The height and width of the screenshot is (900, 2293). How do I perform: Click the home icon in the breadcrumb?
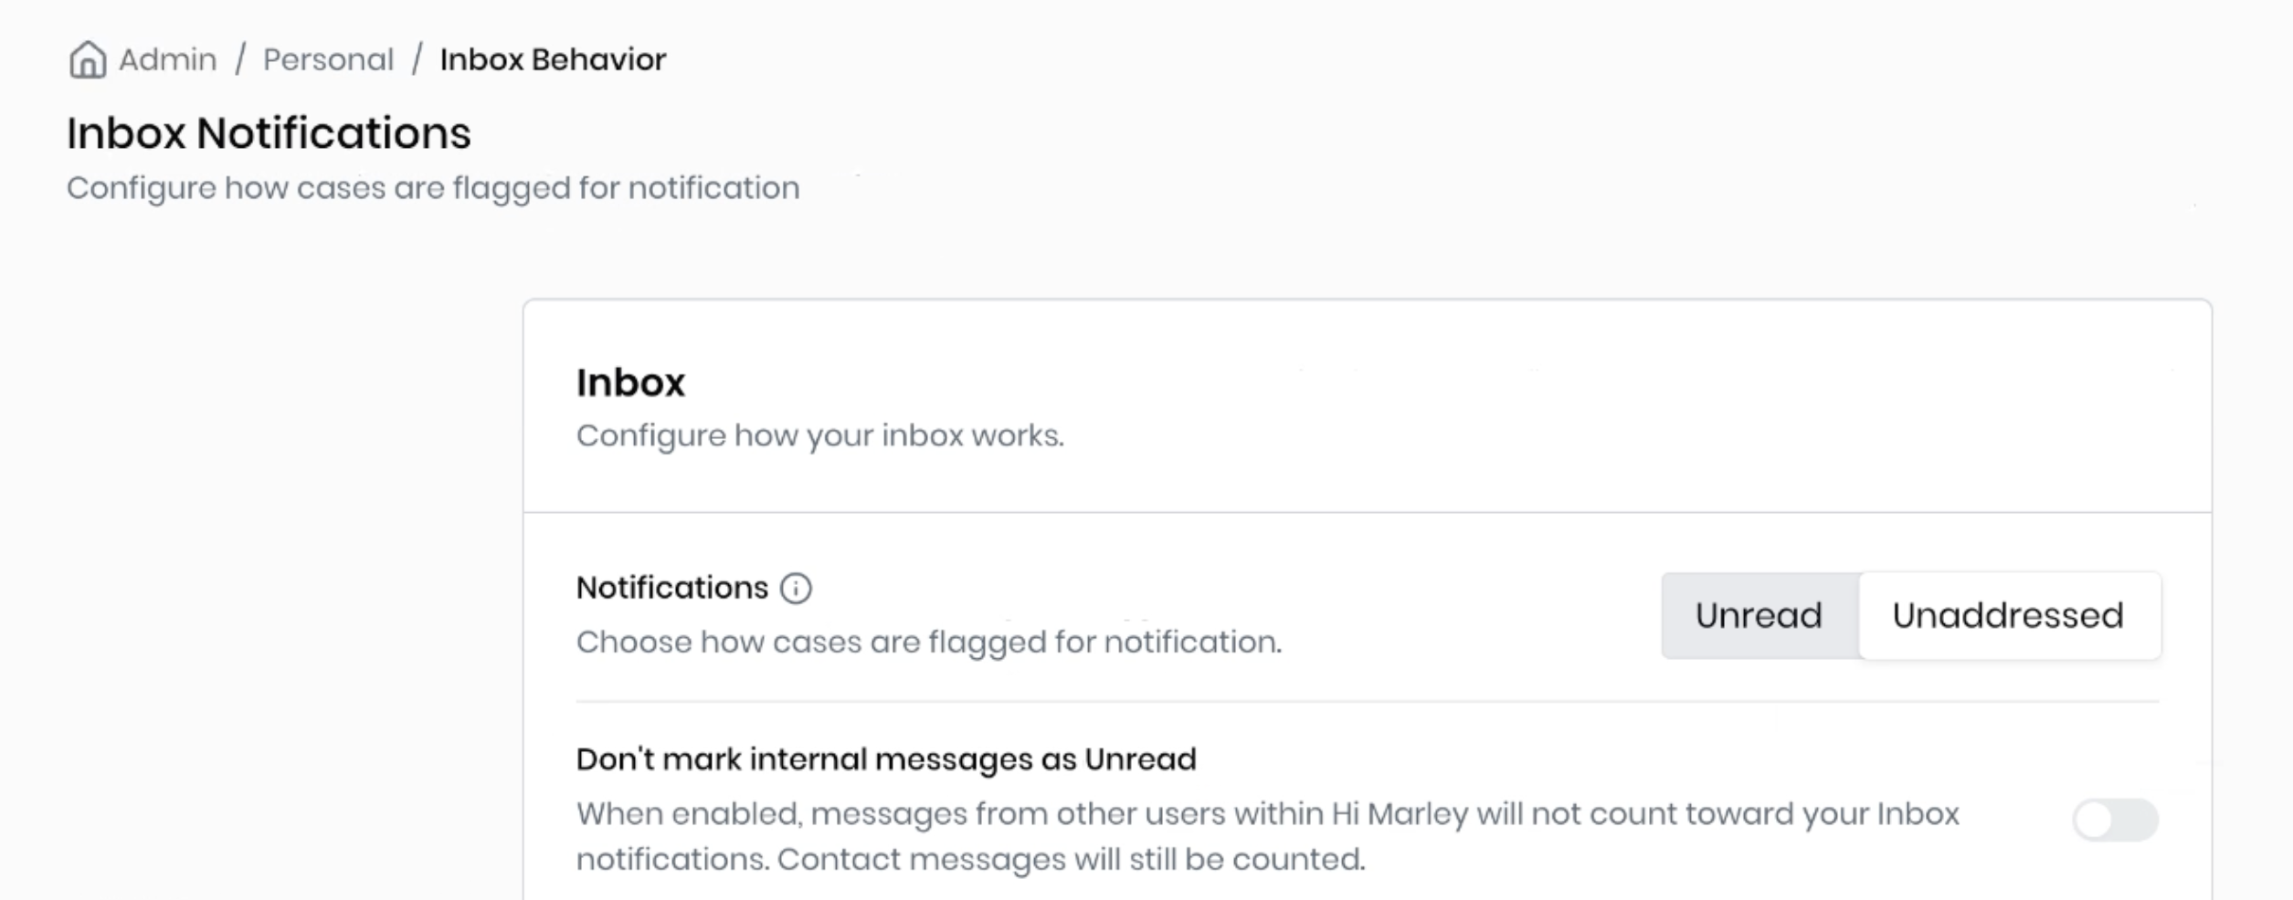(x=88, y=60)
